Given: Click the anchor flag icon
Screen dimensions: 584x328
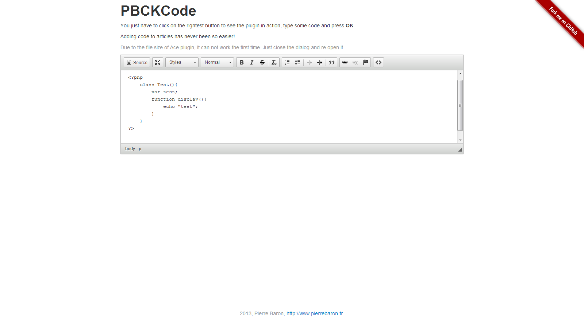Looking at the screenshot, I should click(365, 62).
